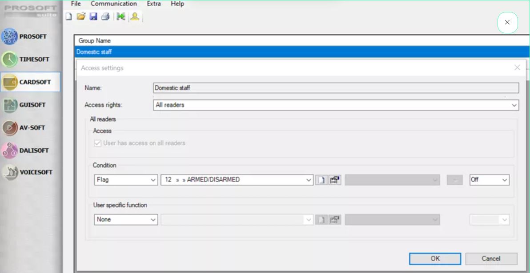The height and width of the screenshot is (273, 530).
Task: Click the open folder toolbar icon
Action: pos(80,17)
